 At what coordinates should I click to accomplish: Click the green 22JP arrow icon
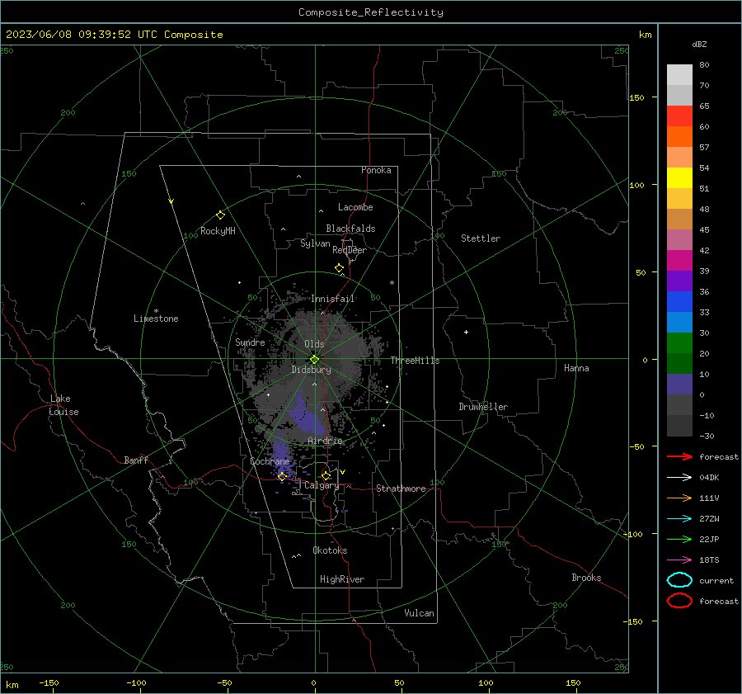click(x=679, y=539)
